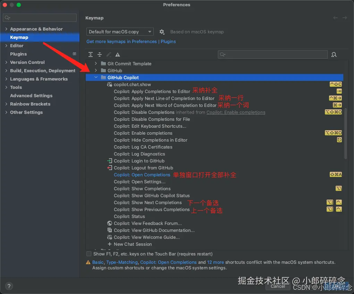Expand the GitHub keymap group
This screenshot has width=354, height=294.
96,70
